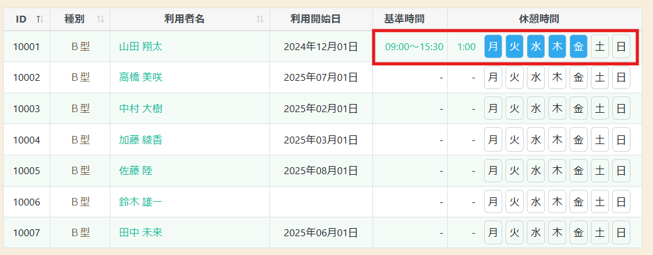
Task: Open user 山田 翔太 link
Action: click(141, 46)
